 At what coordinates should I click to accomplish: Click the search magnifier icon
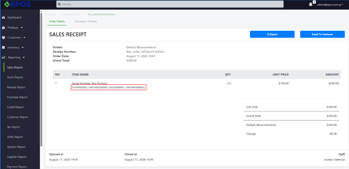[60, 4]
